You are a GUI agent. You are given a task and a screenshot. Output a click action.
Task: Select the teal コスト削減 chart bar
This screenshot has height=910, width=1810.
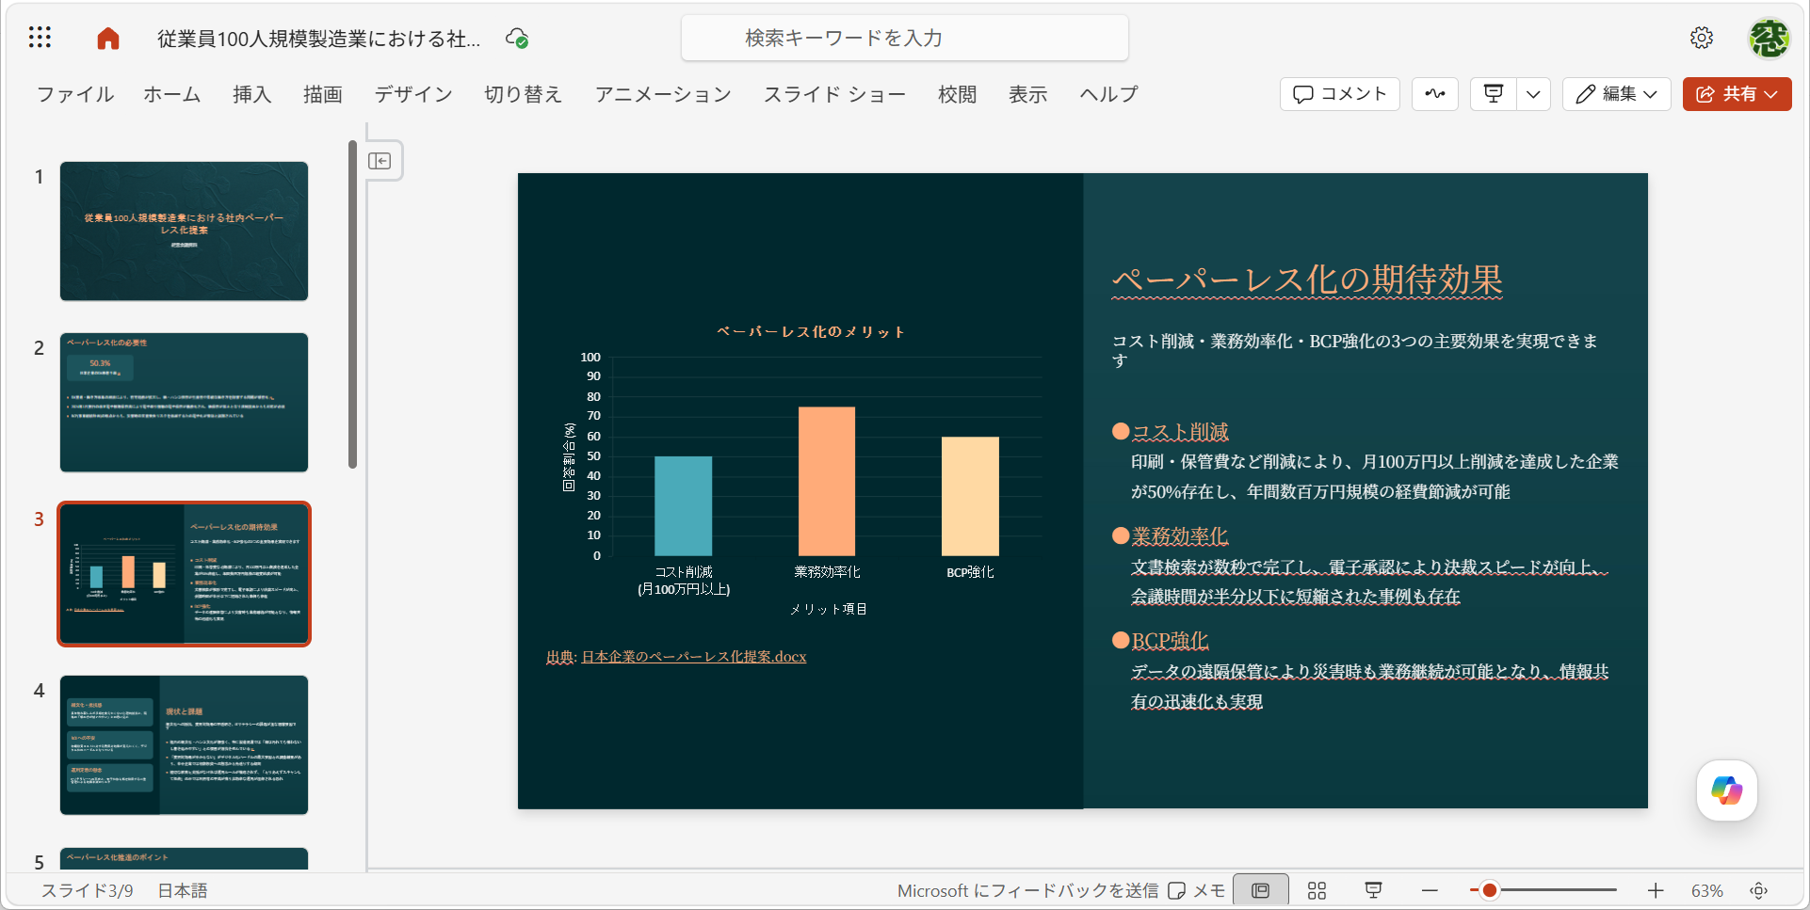point(683,506)
